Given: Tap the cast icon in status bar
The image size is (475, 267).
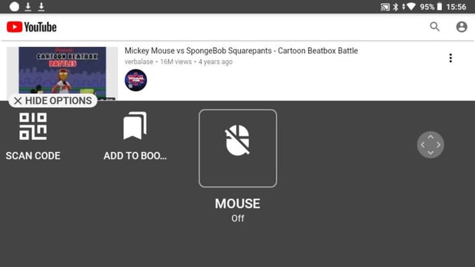Looking at the screenshot, I should point(385,7).
